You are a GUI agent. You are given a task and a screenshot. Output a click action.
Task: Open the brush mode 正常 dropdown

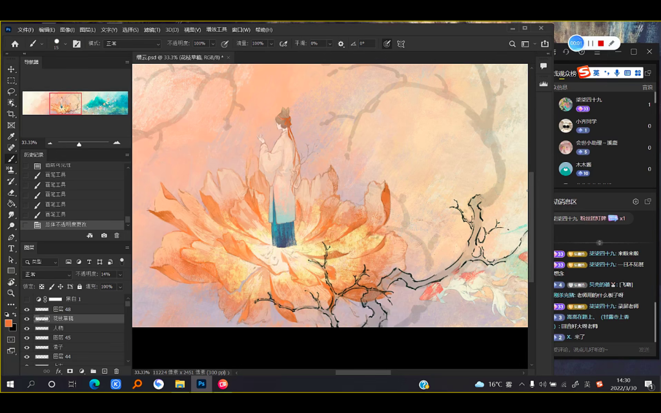click(132, 44)
